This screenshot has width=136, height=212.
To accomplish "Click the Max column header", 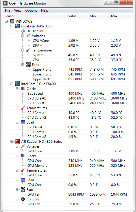I will (x=119, y=16).
